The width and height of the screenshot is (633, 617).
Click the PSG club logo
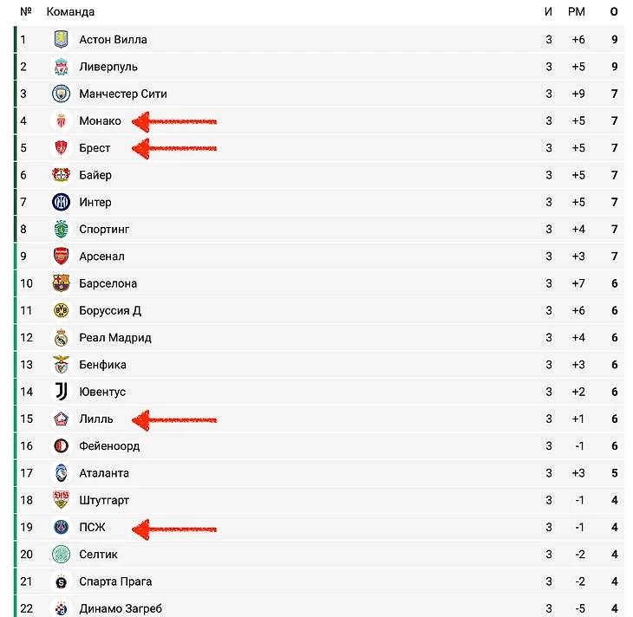[61, 527]
